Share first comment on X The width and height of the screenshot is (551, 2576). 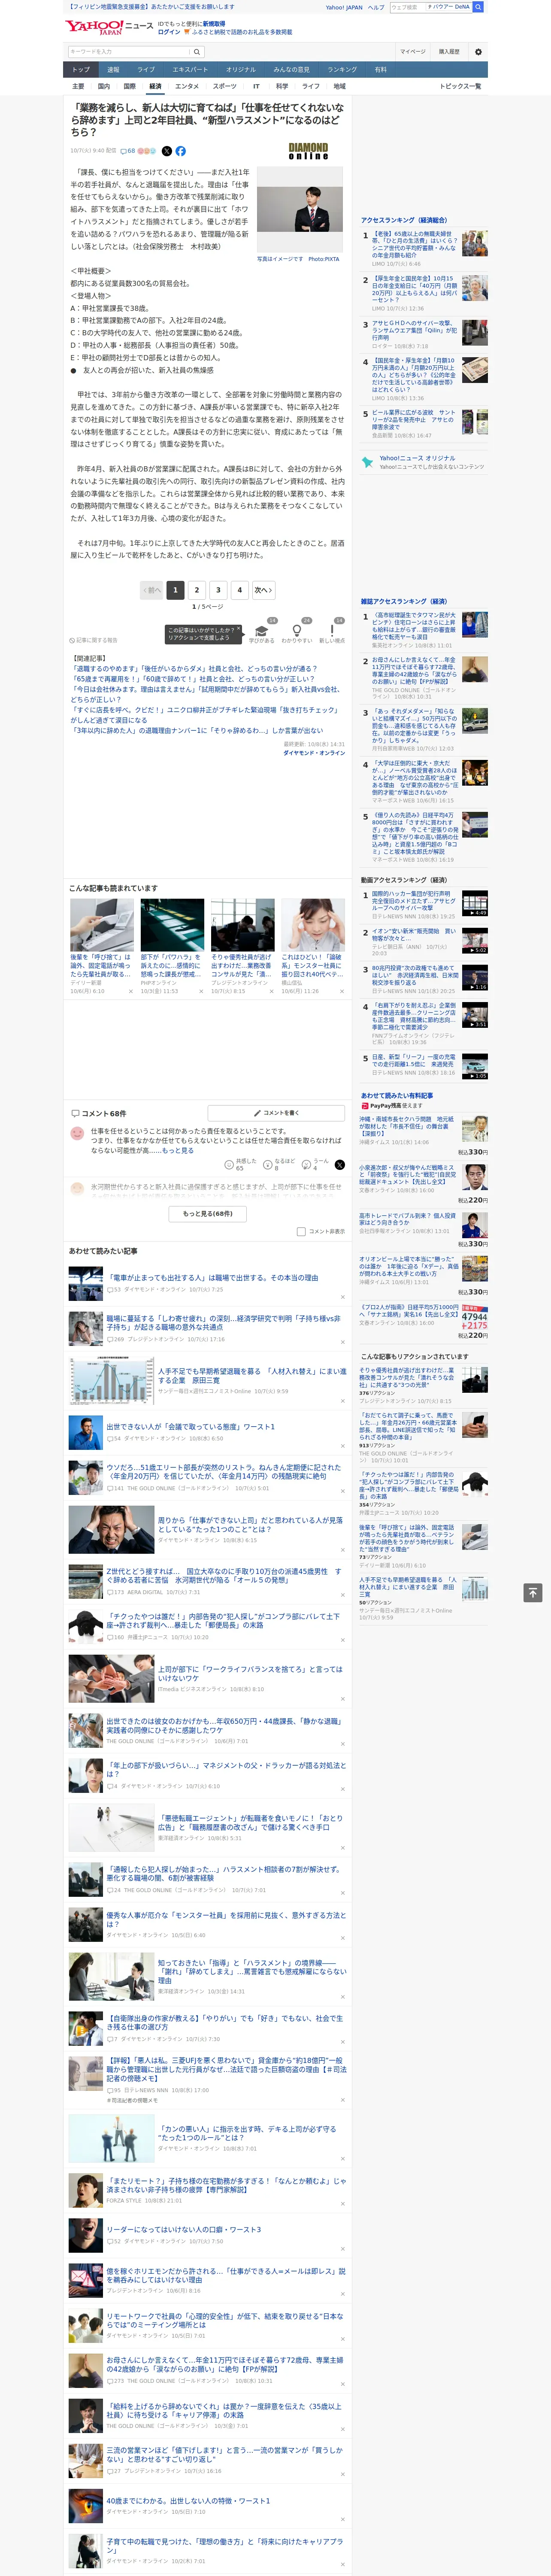click(x=340, y=1165)
